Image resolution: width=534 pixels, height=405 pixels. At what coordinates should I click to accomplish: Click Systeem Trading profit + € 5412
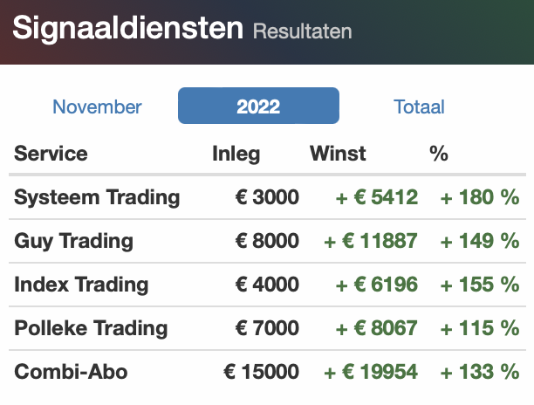point(377,197)
